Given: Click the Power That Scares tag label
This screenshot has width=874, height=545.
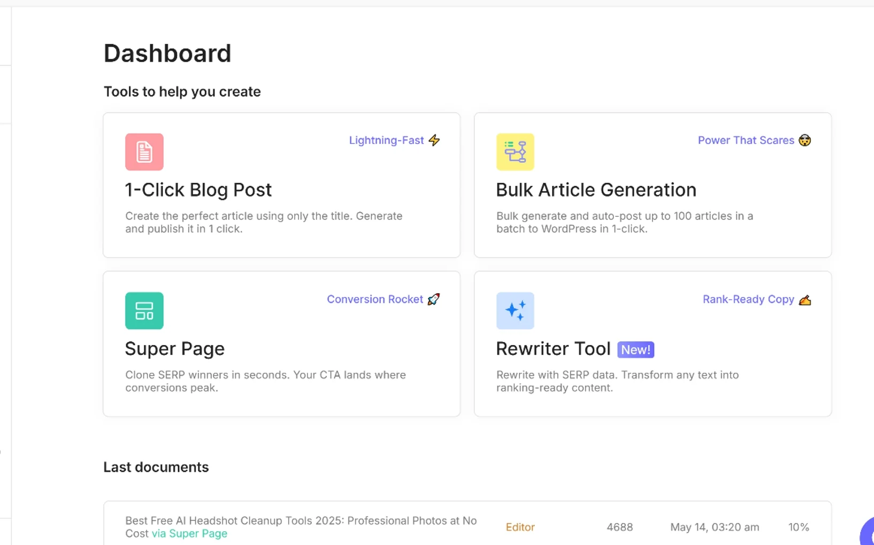Looking at the screenshot, I should click(746, 140).
